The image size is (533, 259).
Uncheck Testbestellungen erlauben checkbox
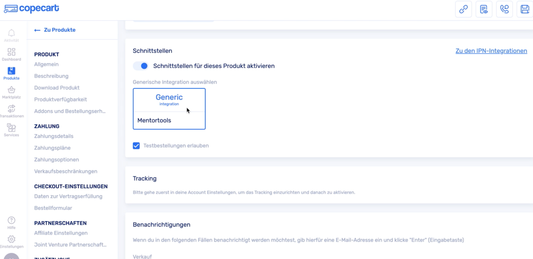pyautogui.click(x=136, y=146)
